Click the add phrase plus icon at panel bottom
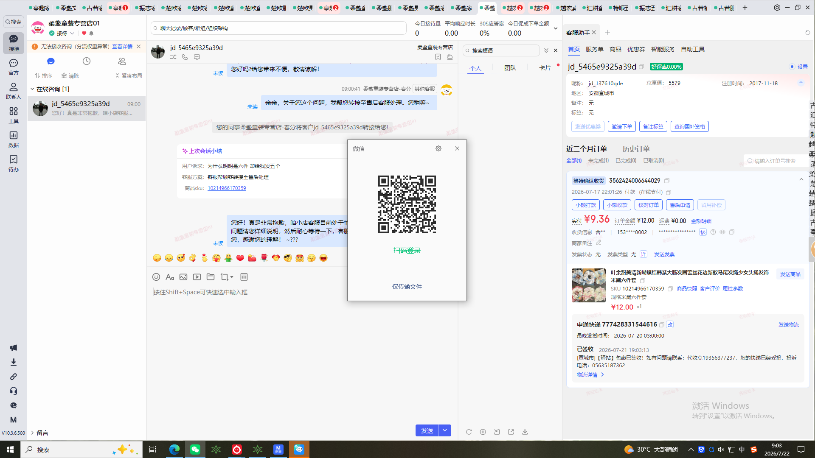 (x=483, y=432)
